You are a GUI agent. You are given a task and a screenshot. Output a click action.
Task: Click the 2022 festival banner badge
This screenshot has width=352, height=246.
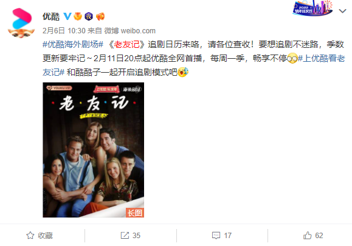tap(312, 8)
